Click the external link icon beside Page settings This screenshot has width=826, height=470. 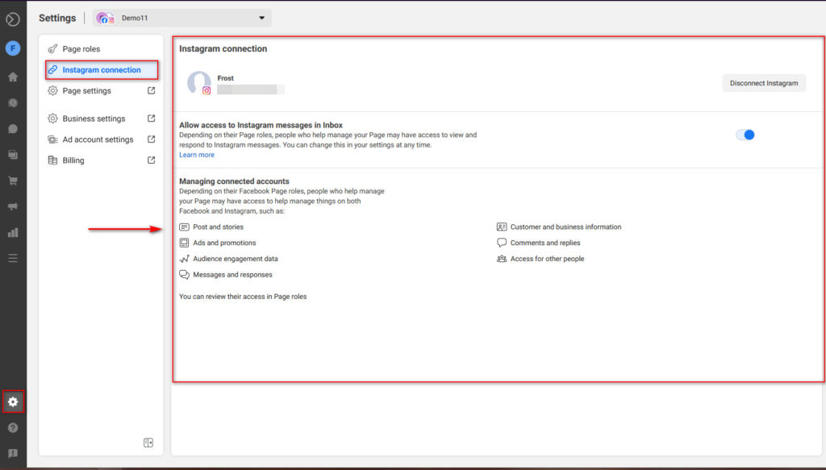(x=151, y=90)
